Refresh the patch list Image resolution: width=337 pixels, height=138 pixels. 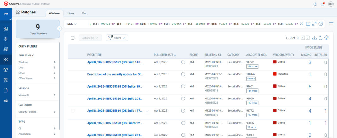coord(320,38)
